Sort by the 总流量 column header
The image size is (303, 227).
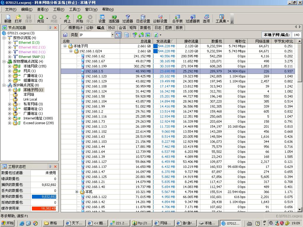tap(145, 41)
